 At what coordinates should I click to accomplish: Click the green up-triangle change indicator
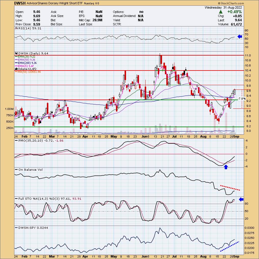pyautogui.click(x=220, y=12)
